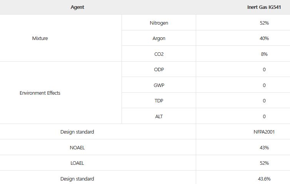Screen dimensions: 290x184
Task: Select the NOAEL row label
Action: point(77,147)
